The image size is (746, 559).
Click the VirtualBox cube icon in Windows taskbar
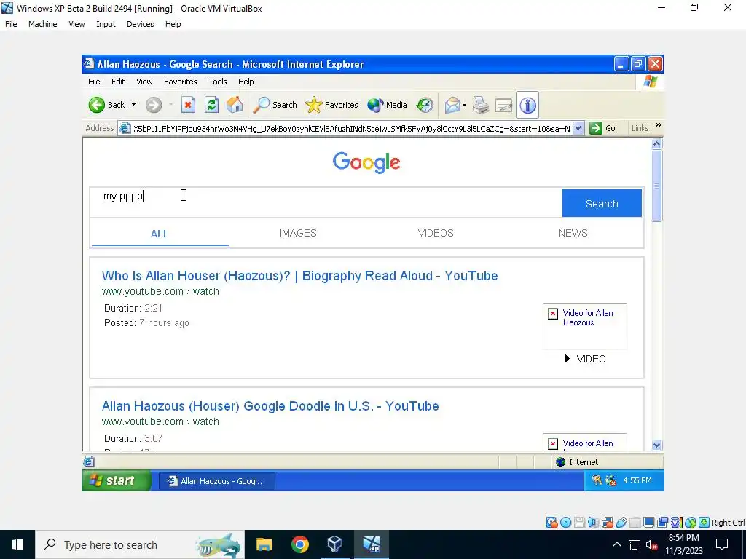coord(335,544)
